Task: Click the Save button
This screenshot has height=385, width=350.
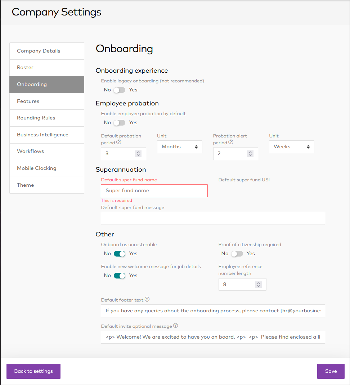Action: (331, 371)
